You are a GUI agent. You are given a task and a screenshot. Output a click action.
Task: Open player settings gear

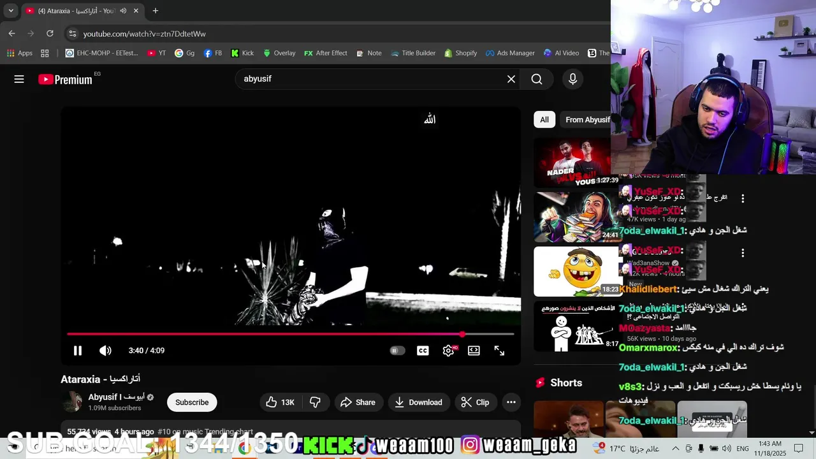448,351
